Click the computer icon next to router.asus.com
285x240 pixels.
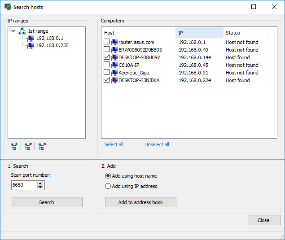tap(114, 42)
